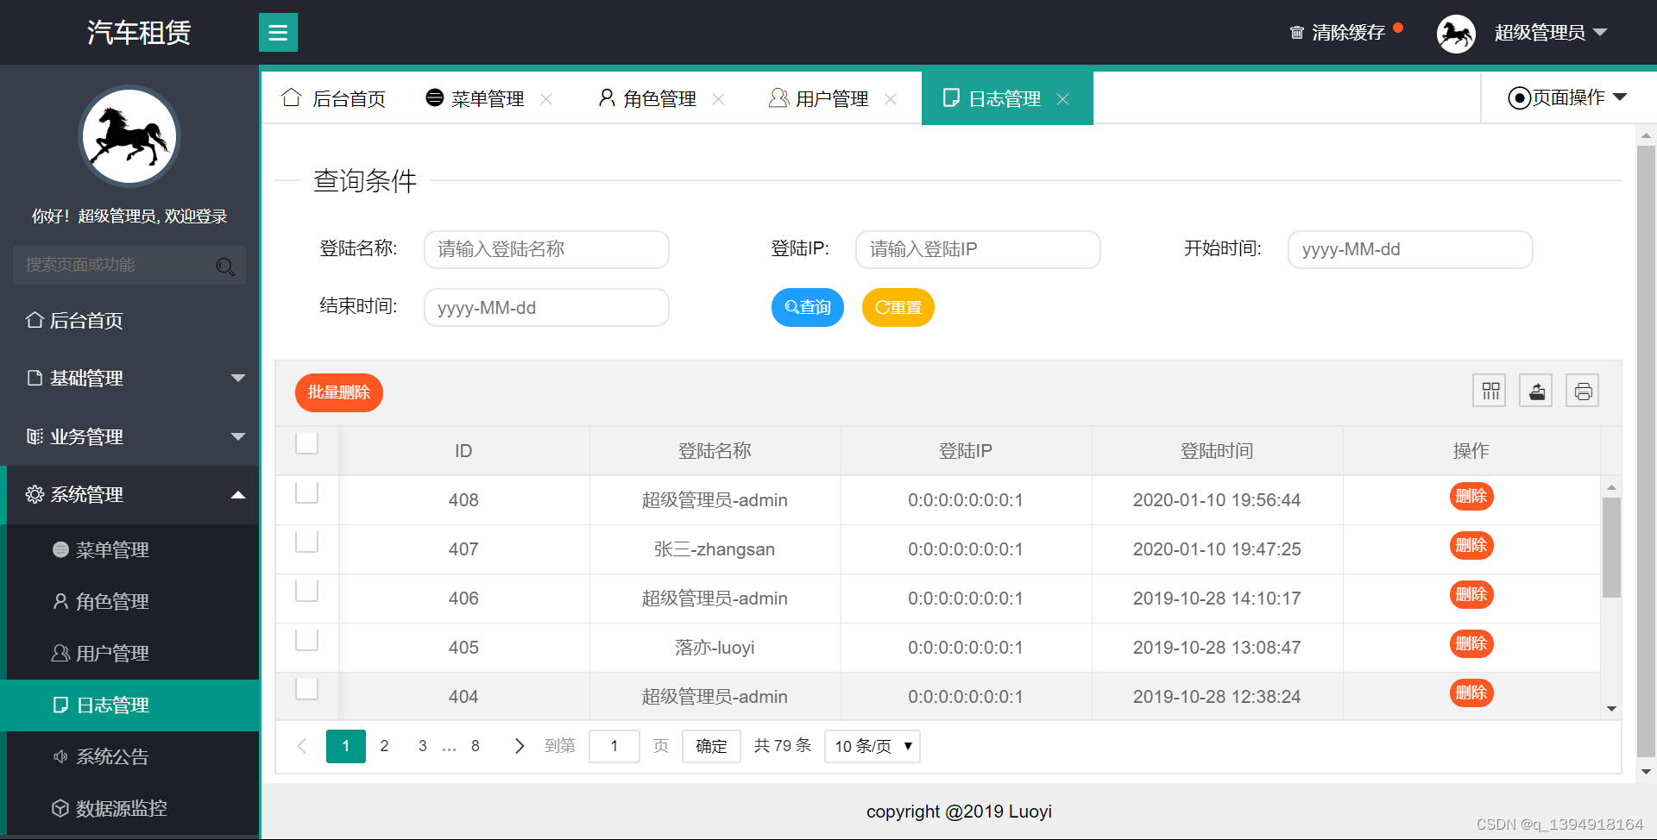Click the hamburger menu icon in the top bar
The width and height of the screenshot is (1657, 840).
[x=278, y=32]
